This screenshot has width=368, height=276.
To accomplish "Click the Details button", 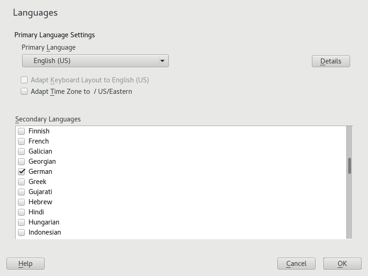I will 331,61.
